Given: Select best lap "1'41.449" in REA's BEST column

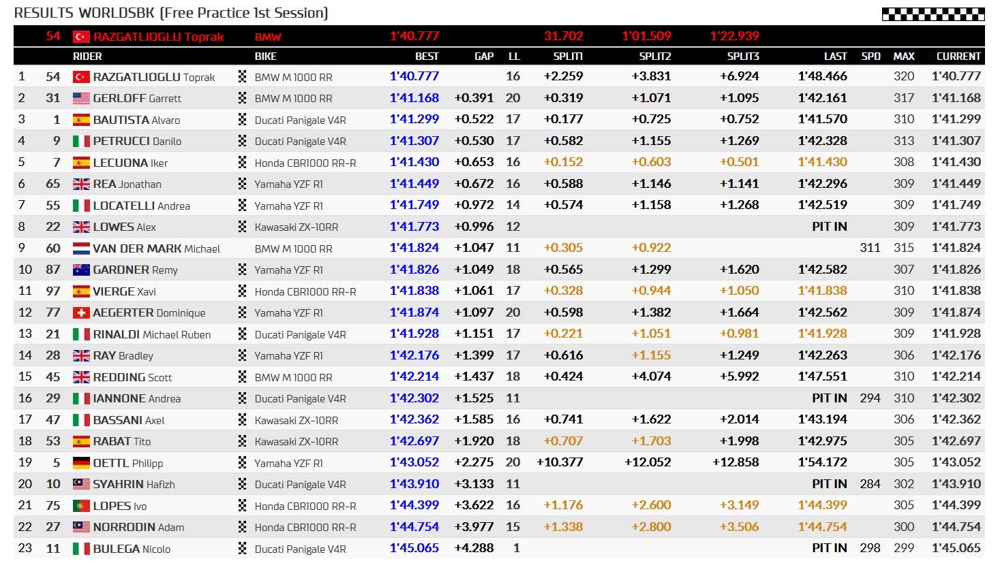Looking at the screenshot, I should point(414,184).
